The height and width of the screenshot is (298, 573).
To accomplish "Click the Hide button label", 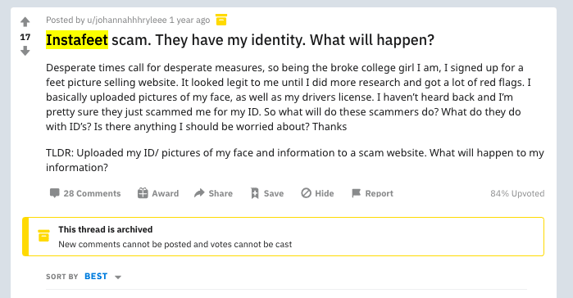I will [325, 193].
